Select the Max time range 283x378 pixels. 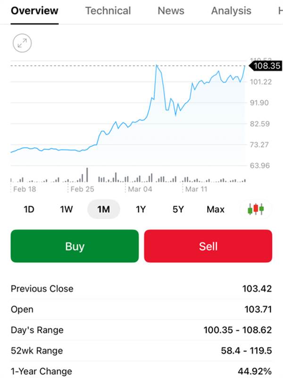point(216,209)
